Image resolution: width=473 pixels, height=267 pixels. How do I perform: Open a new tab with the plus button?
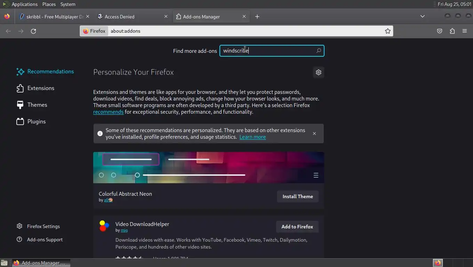click(x=257, y=16)
